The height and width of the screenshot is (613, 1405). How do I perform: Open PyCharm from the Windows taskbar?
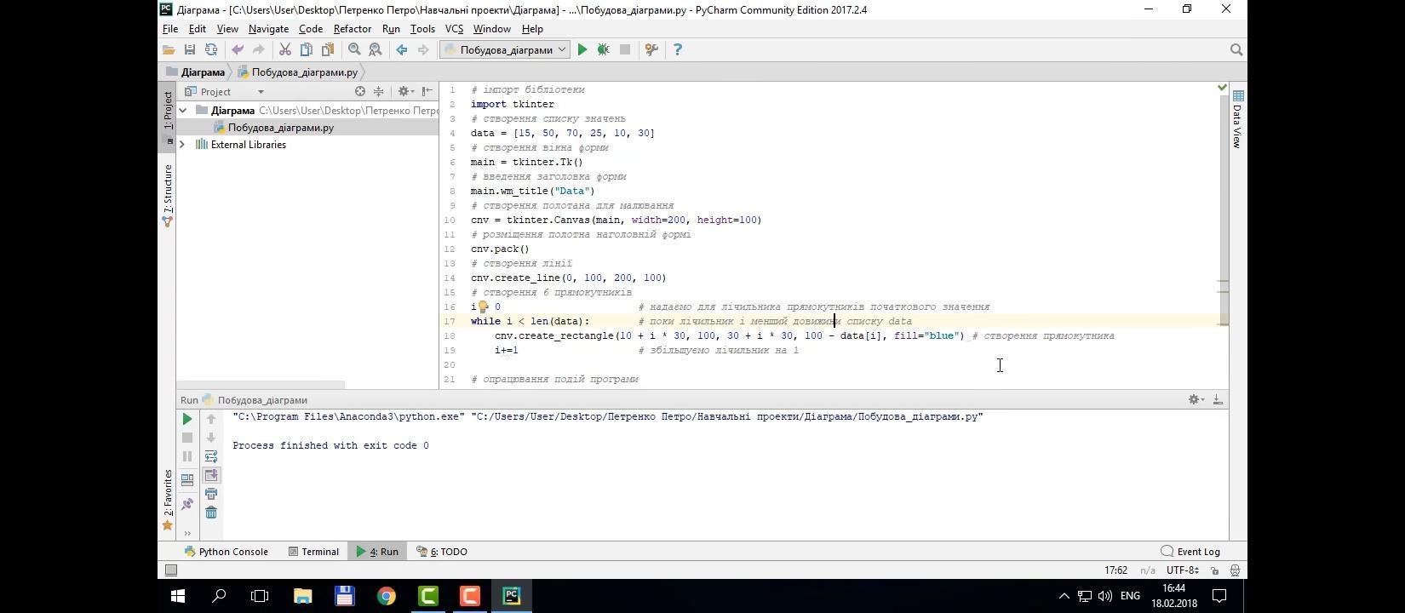[511, 596]
